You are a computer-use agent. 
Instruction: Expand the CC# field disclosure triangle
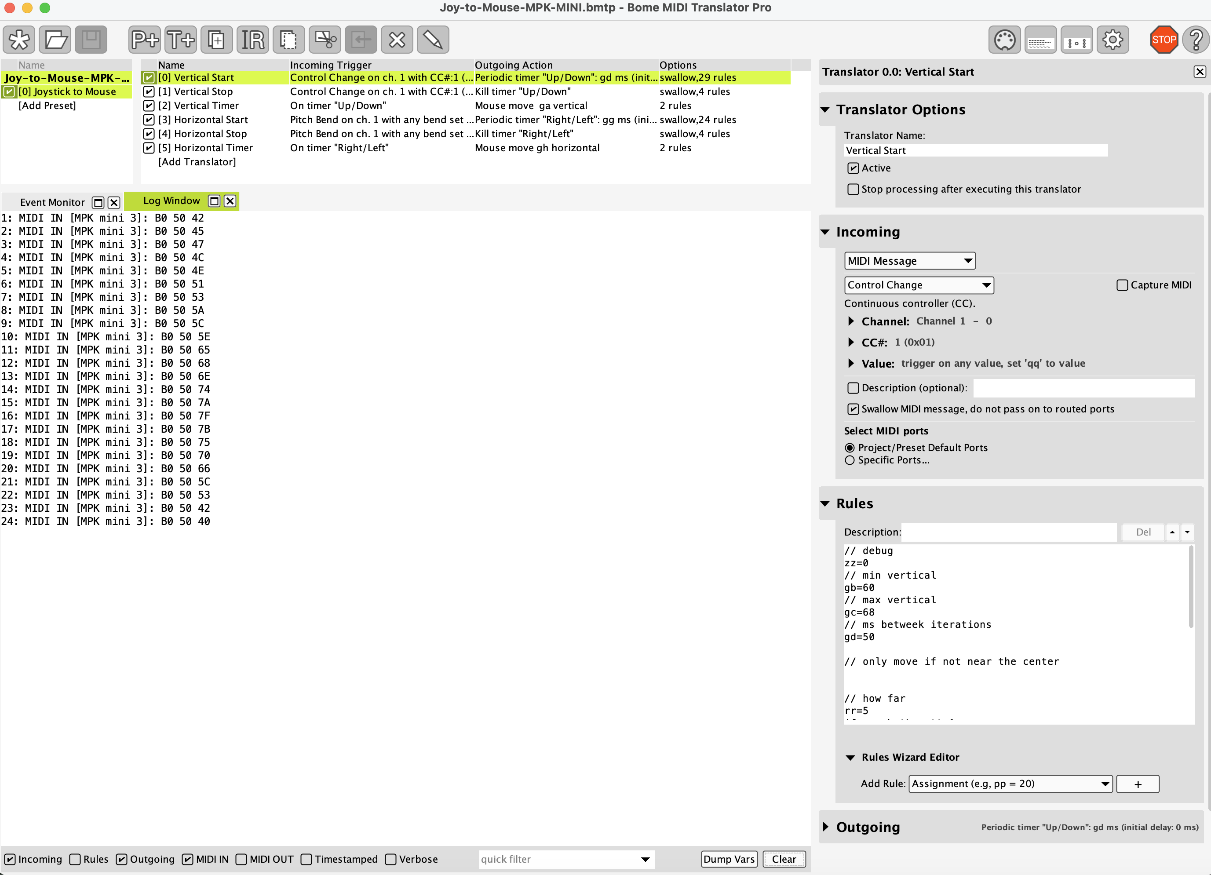point(851,342)
